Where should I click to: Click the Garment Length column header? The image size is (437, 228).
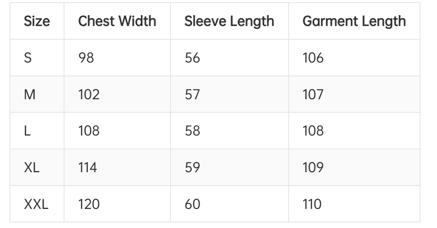354,21
